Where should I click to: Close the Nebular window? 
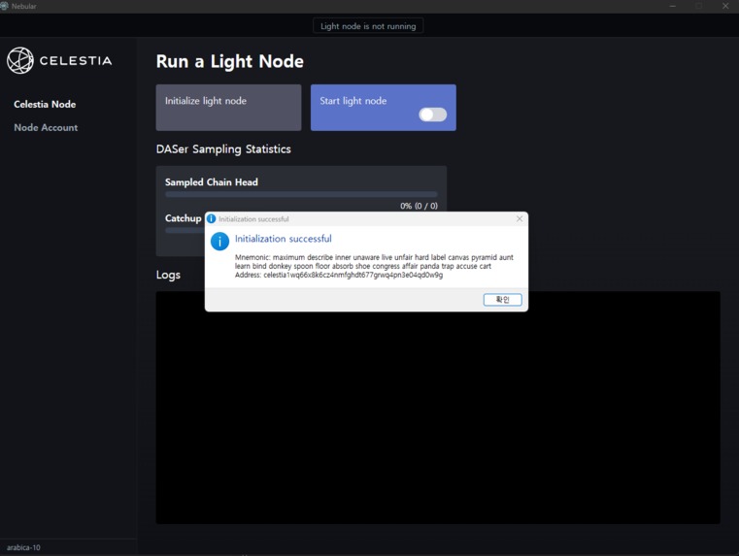(x=725, y=6)
